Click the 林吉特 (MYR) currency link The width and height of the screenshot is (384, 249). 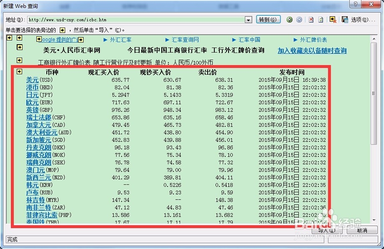tap(36, 200)
